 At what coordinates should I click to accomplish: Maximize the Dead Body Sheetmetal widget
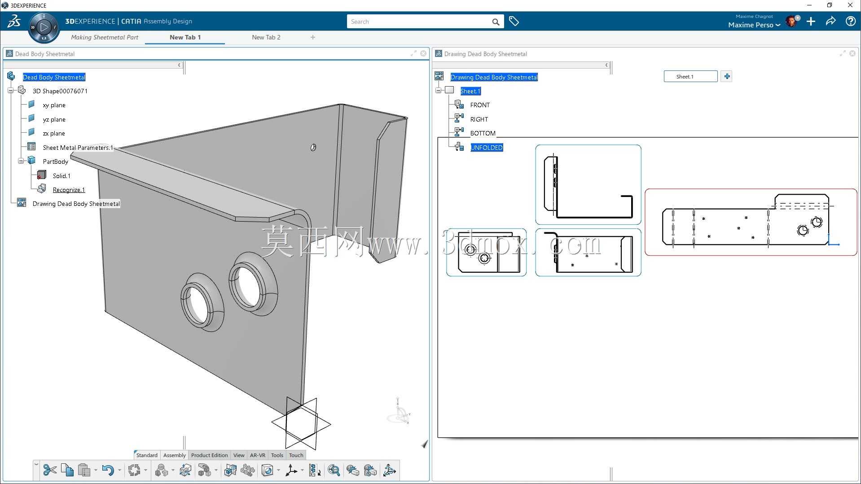[413, 53]
